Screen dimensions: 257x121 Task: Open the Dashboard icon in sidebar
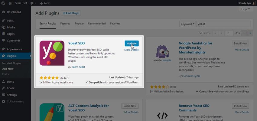click(3, 12)
